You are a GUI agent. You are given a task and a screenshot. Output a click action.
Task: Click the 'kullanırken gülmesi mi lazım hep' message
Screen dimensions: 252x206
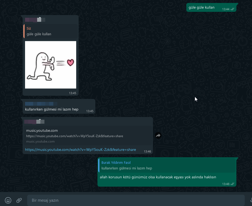[x=52, y=109]
